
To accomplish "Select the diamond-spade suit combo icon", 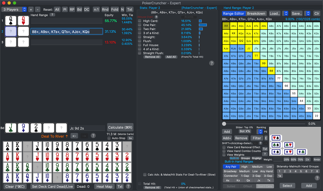I will (276, 152).
